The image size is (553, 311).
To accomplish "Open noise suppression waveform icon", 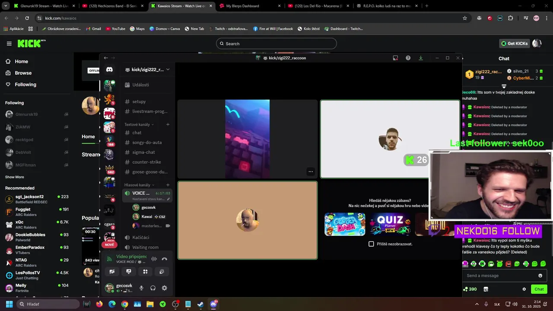I will pos(154,259).
